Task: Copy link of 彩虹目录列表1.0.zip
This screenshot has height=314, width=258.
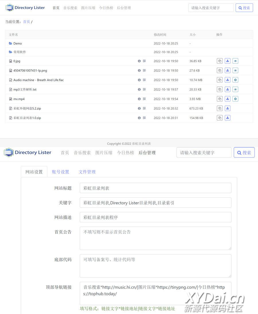Action: 220,118
